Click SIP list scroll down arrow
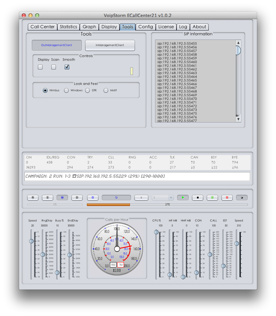 point(238,119)
